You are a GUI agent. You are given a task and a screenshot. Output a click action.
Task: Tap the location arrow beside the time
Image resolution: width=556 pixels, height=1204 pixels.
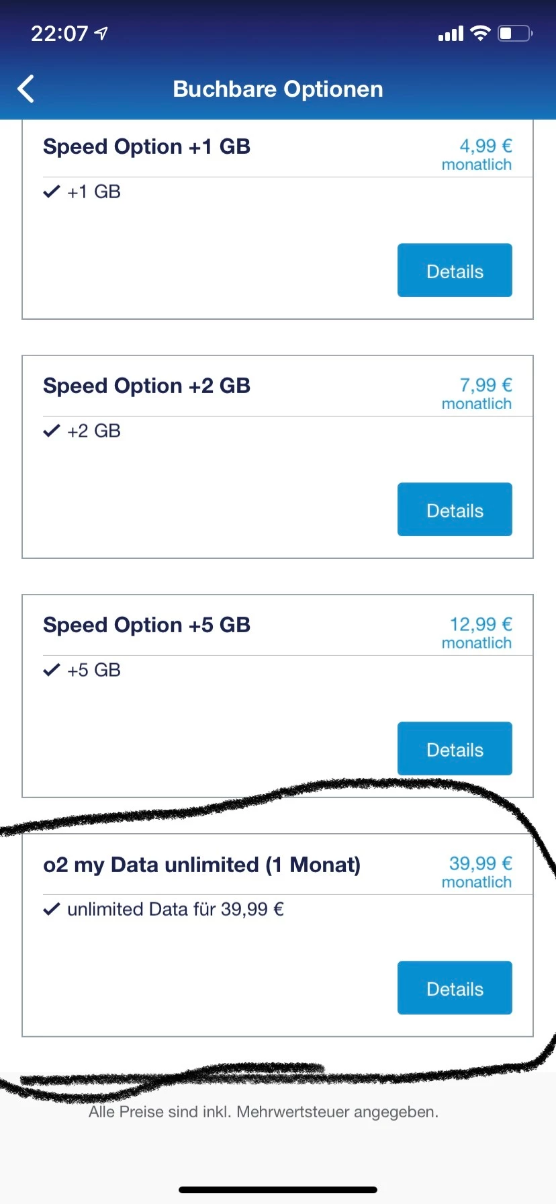[x=101, y=33]
